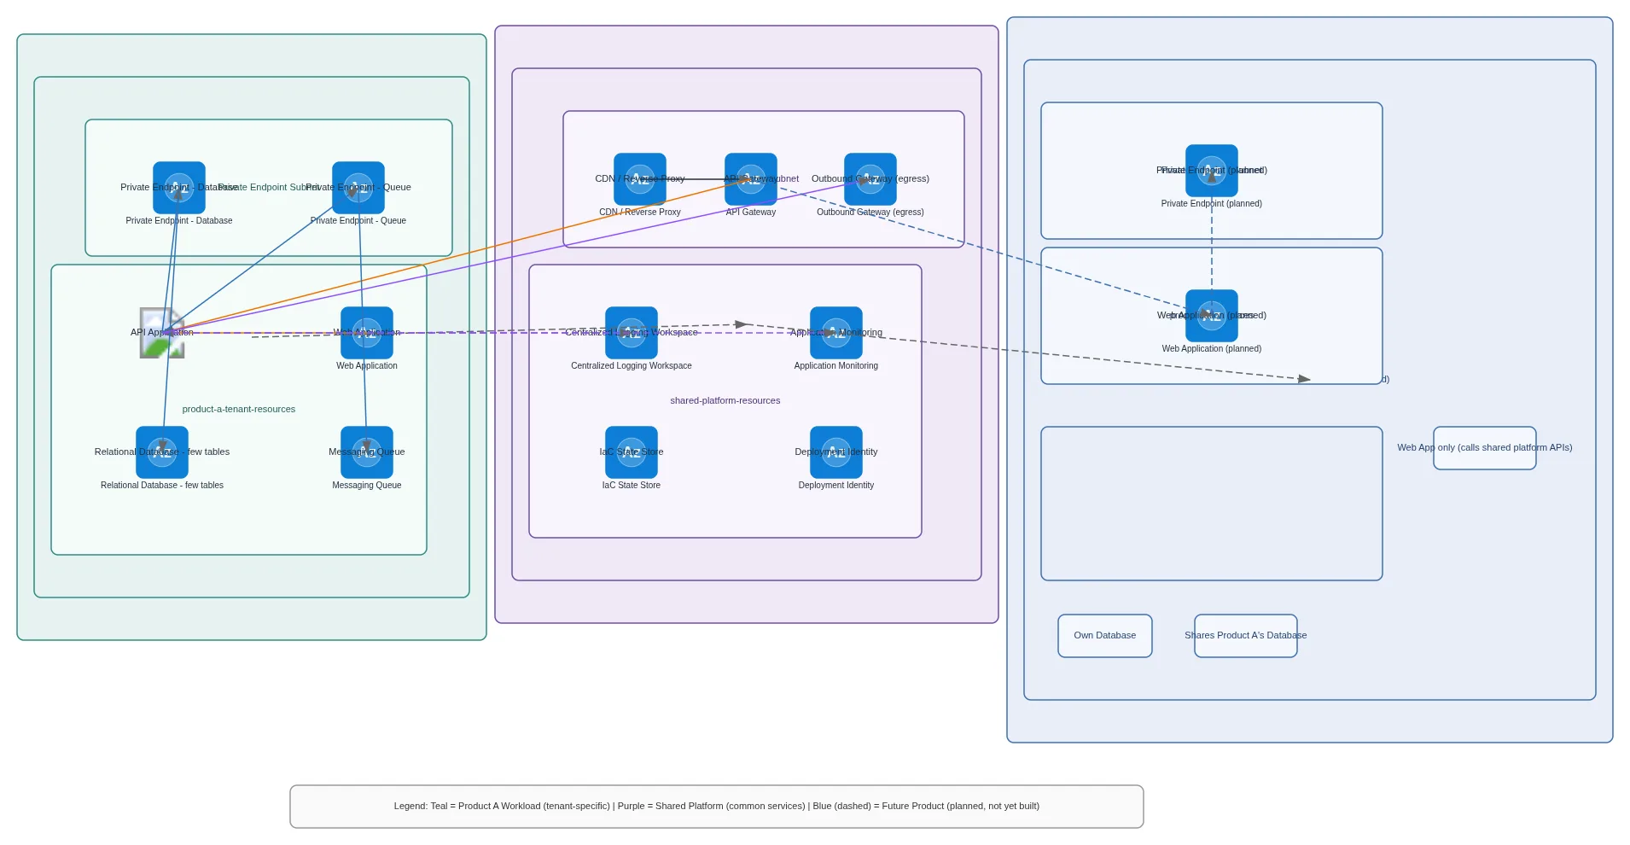Click the Legend text box at bottom
The image size is (1630, 845).
[x=717, y=807]
